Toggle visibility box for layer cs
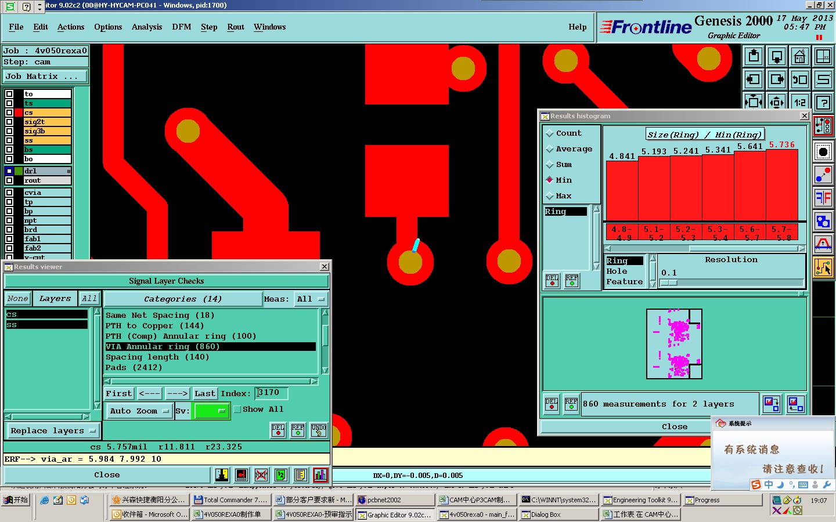The image size is (836, 522). pos(9,113)
